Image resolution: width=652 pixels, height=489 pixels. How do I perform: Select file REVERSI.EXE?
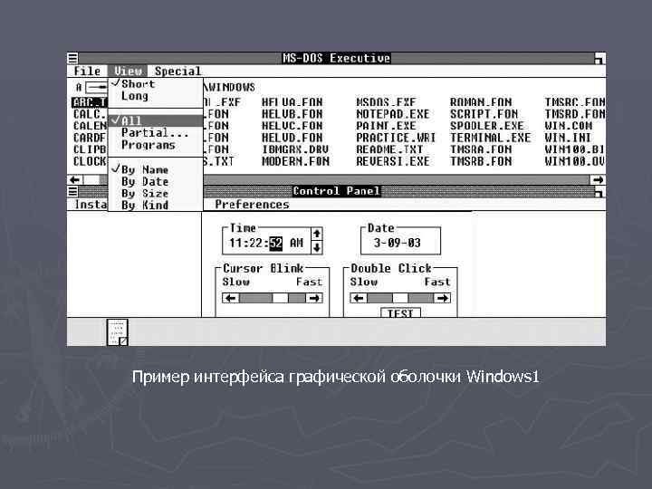[392, 161]
